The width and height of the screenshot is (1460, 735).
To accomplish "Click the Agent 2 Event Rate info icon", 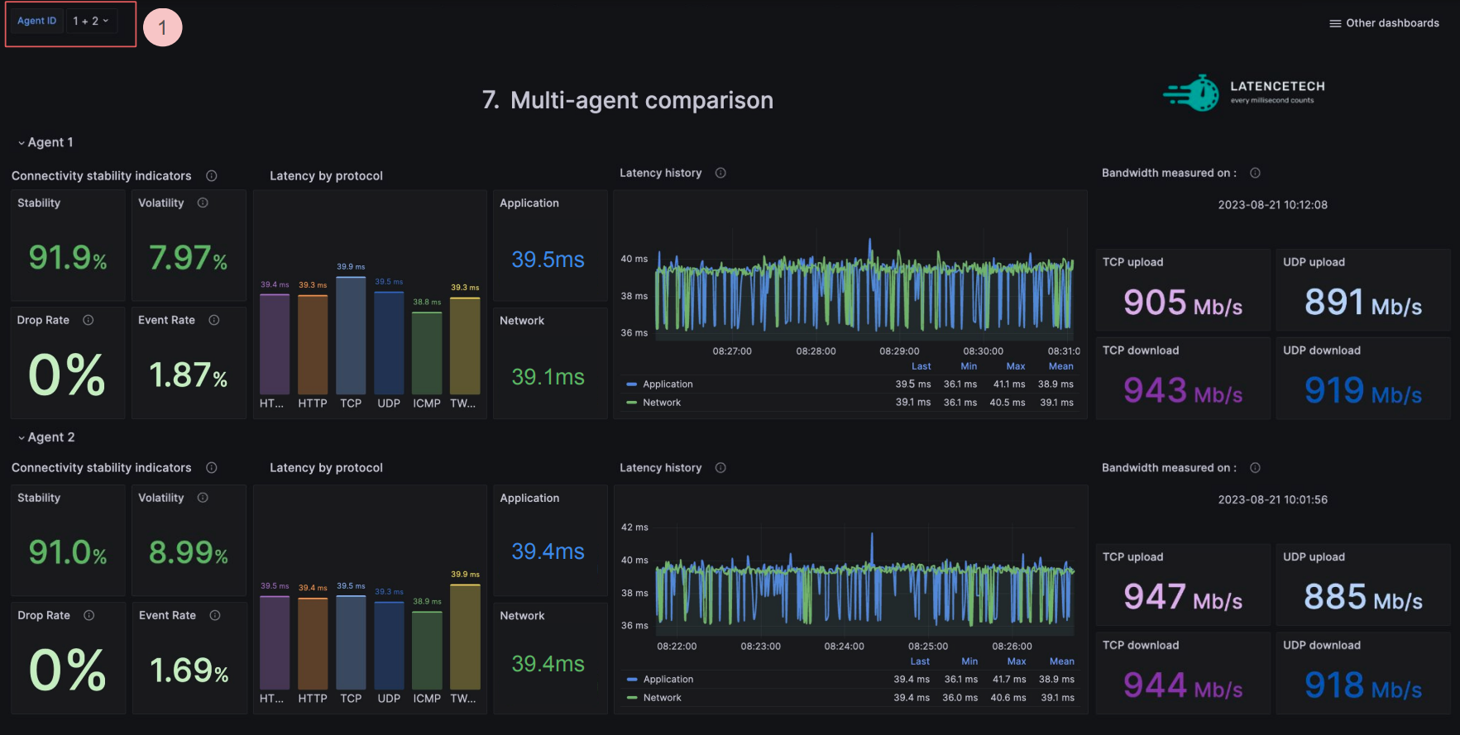I will (x=215, y=615).
